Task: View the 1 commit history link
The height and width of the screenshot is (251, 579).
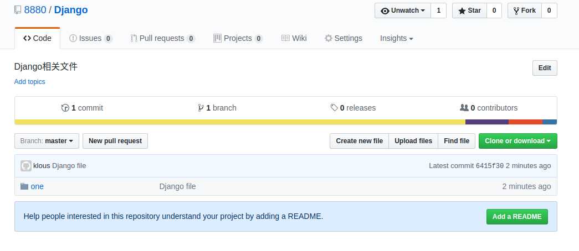Action: 82,108
